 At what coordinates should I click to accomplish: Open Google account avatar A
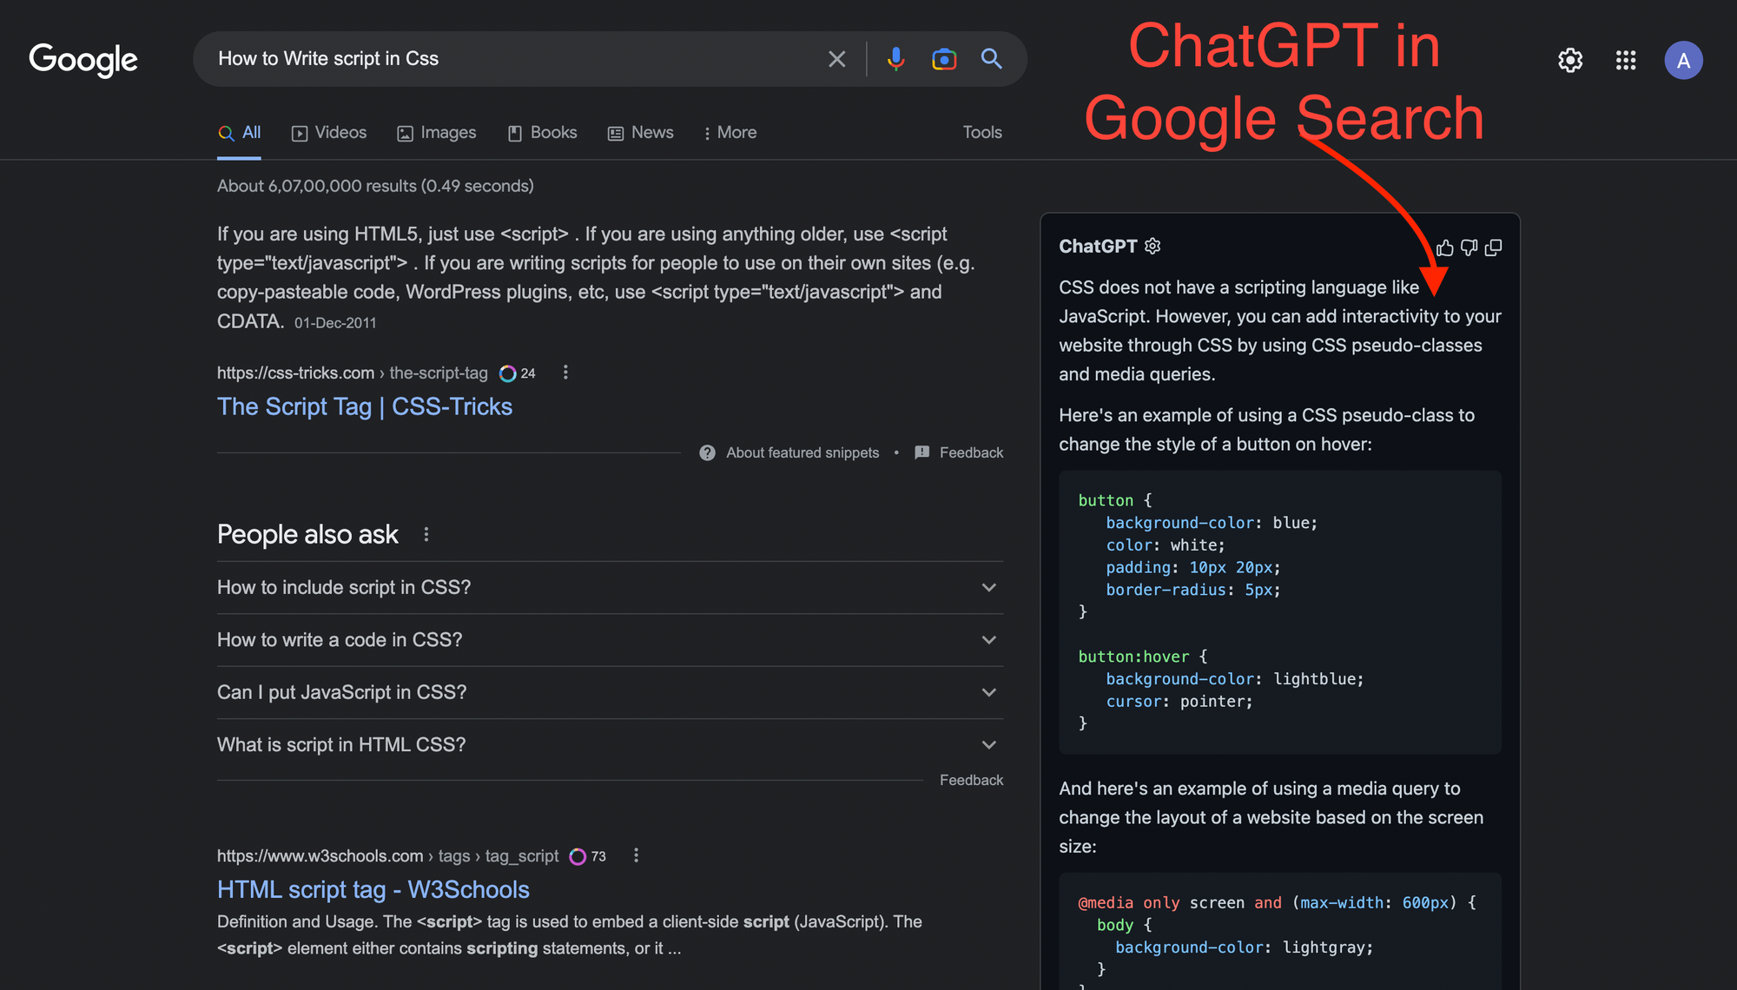(1683, 60)
